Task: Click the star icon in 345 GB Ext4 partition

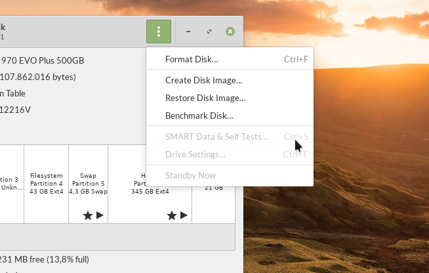Action: 172,215
